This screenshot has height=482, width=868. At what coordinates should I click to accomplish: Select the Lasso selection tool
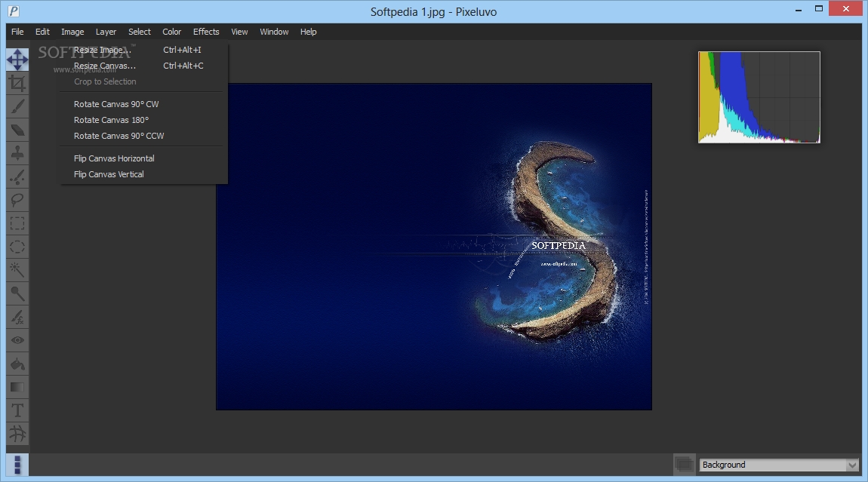17,200
